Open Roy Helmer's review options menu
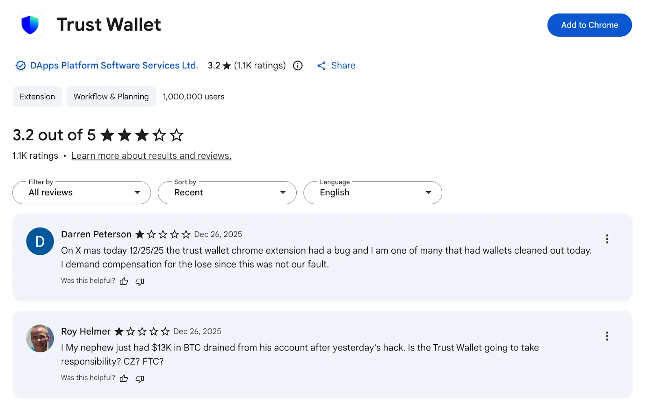Image resolution: width=651 pixels, height=407 pixels. [607, 336]
